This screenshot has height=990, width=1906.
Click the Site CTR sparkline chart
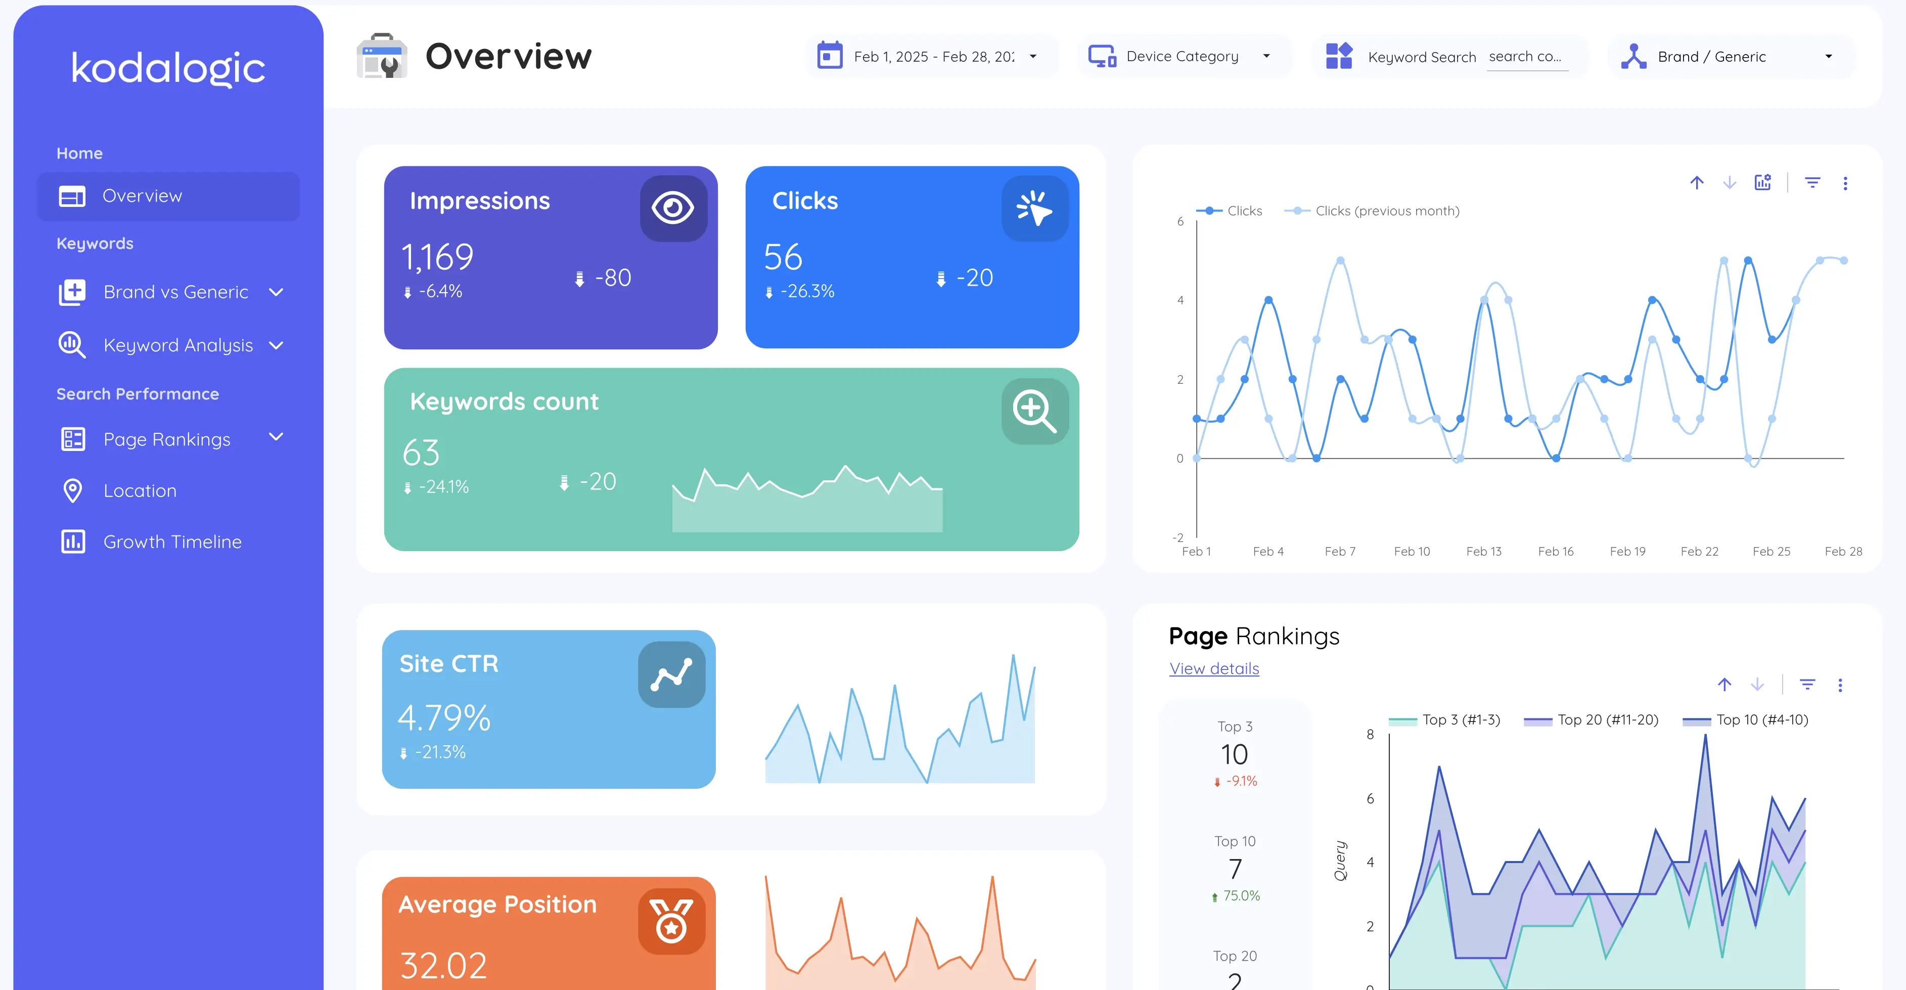click(x=900, y=717)
